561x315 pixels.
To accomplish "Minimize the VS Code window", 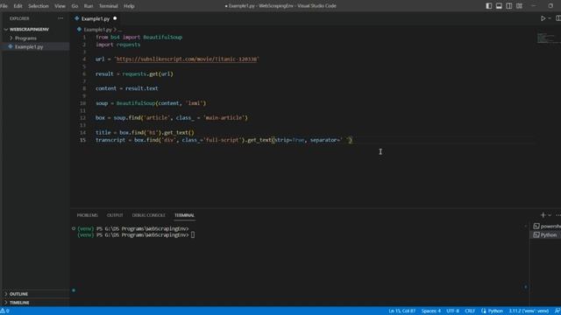I will tap(534, 6).
